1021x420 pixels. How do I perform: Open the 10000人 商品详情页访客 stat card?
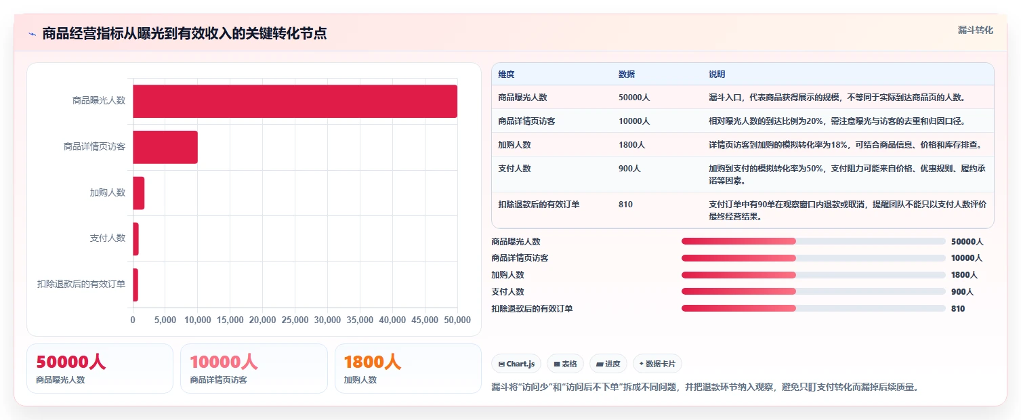254,369
